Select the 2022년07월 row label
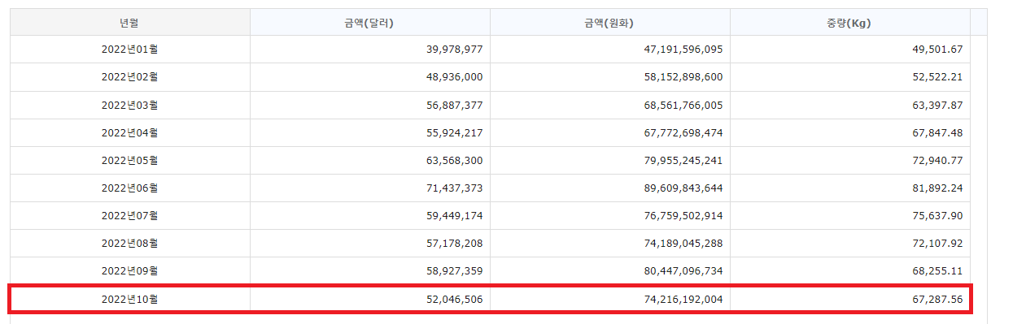 129,215
